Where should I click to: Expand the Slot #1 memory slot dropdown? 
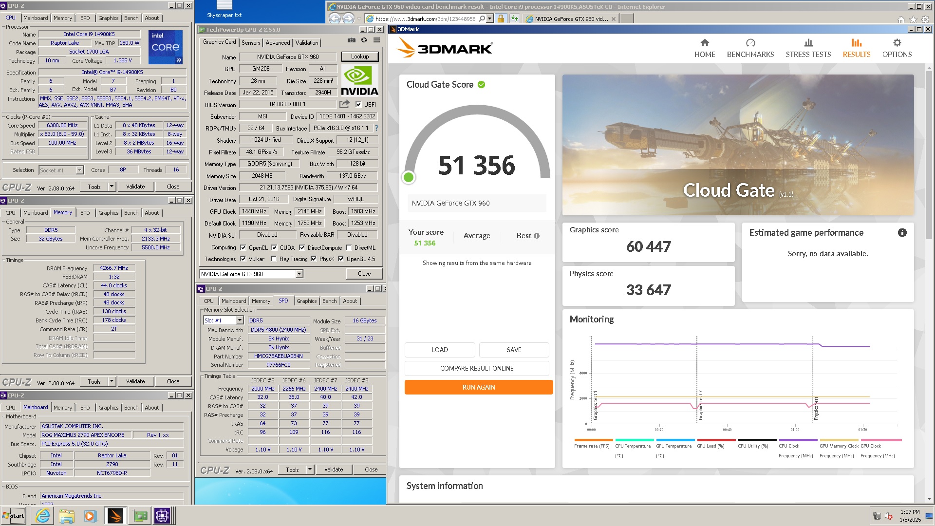click(x=240, y=320)
